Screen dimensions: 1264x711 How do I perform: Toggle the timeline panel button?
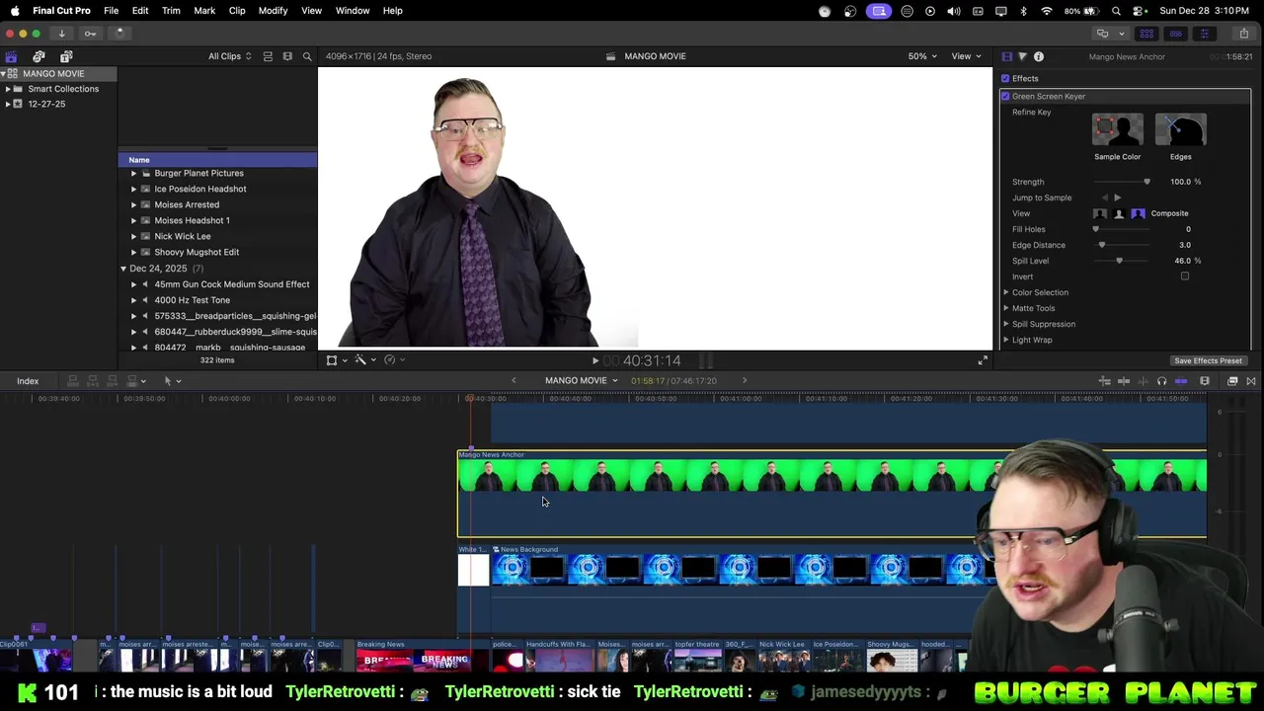[1175, 34]
